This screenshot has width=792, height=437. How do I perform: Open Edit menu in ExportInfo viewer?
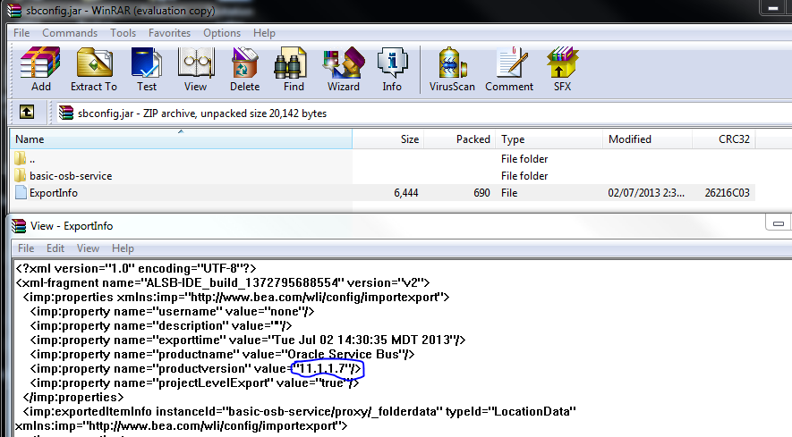pos(55,248)
